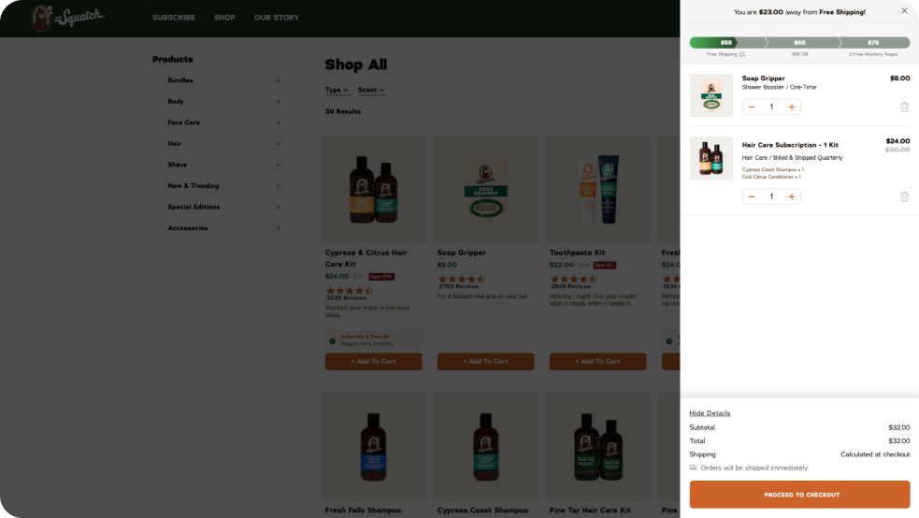Delete Soap Gripper from cart
This screenshot has height=518, width=919.
pyautogui.click(x=904, y=108)
